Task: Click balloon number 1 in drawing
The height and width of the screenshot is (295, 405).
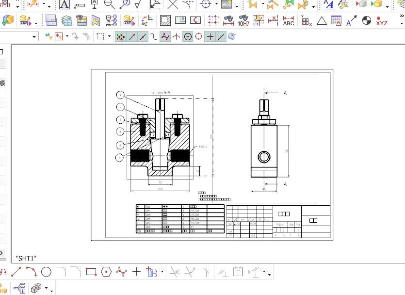Action: point(120,95)
